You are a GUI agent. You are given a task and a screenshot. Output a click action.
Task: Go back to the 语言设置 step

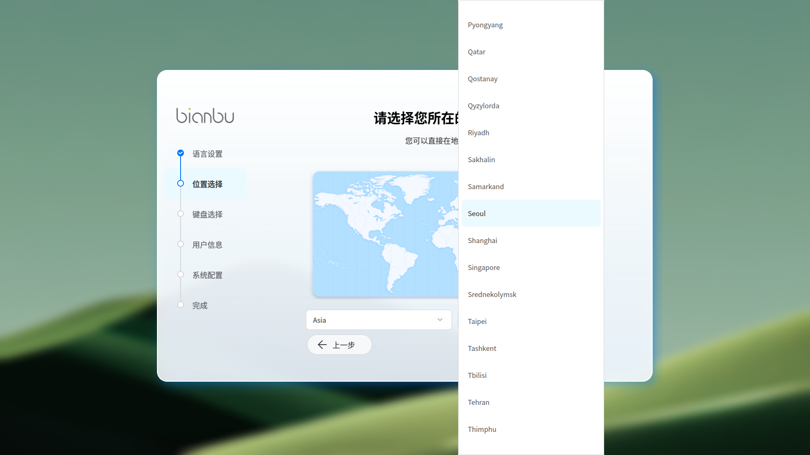coord(207,154)
